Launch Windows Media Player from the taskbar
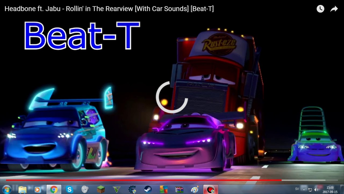This screenshot has width=344, height=194. (38, 190)
